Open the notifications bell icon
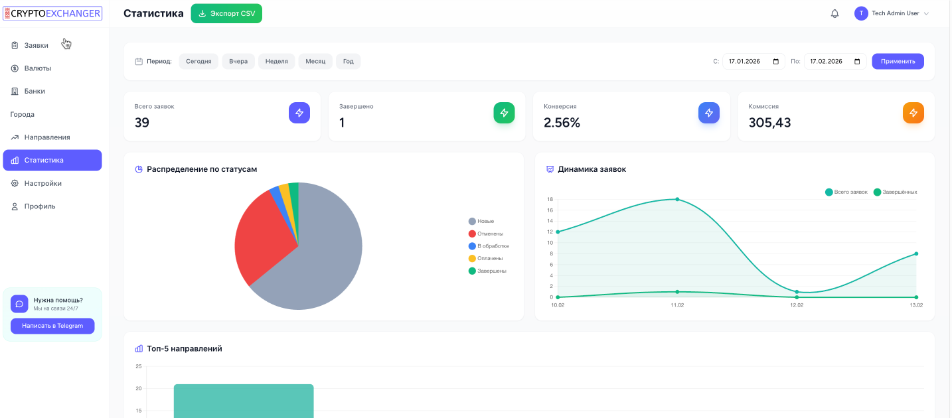Screen dimensions: 952x418 834,14
